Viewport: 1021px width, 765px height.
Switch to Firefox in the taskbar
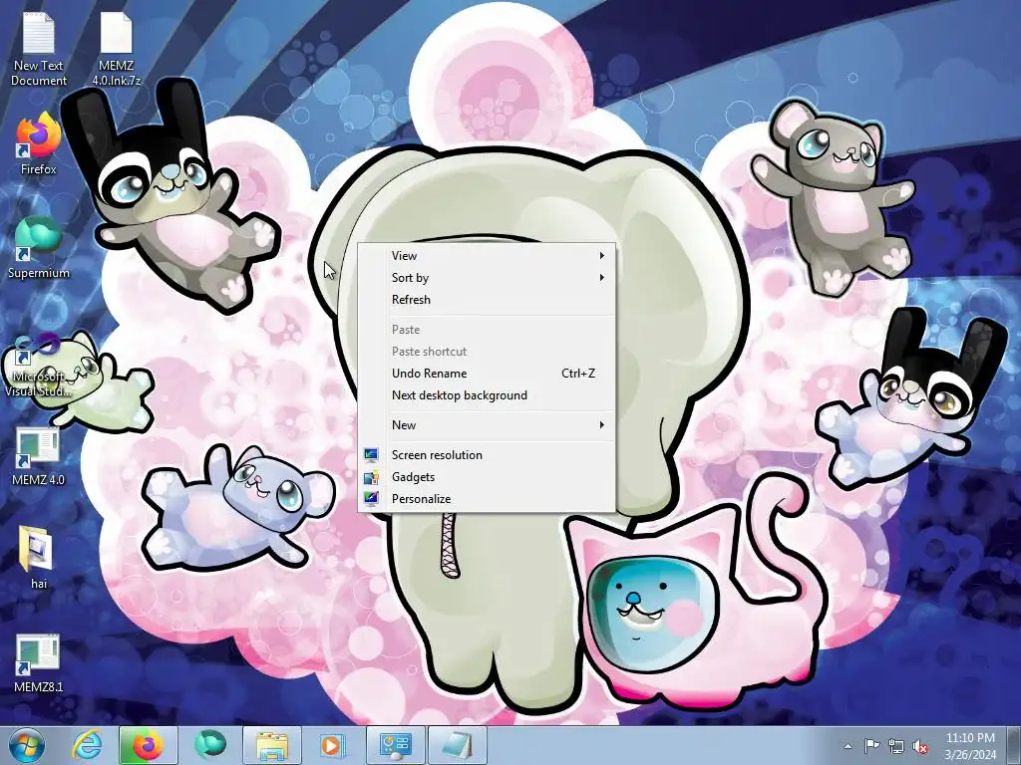pyautogui.click(x=149, y=745)
